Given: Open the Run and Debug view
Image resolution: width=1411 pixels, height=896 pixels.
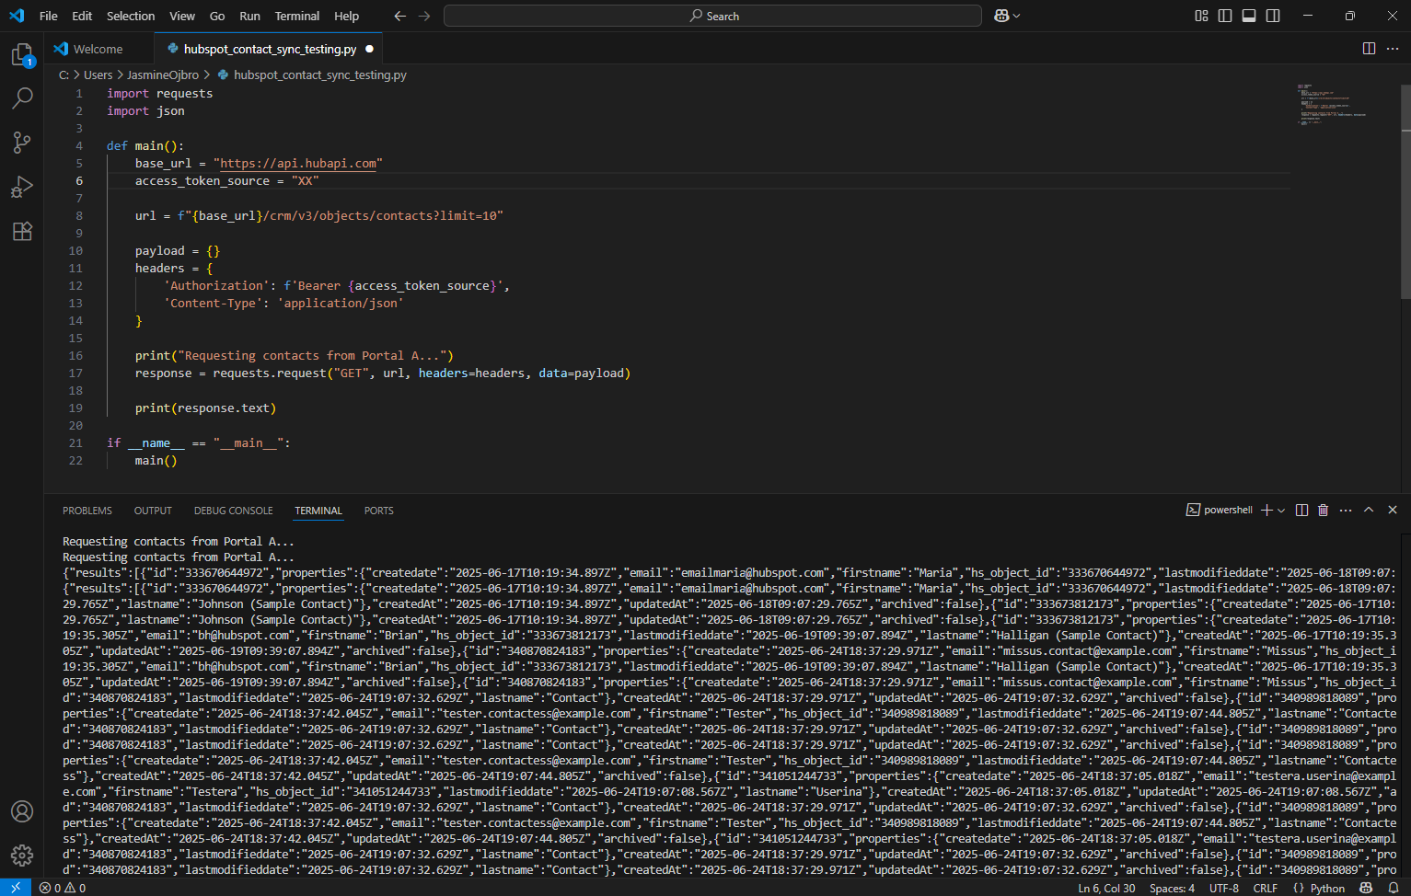Looking at the screenshot, I should (22, 187).
